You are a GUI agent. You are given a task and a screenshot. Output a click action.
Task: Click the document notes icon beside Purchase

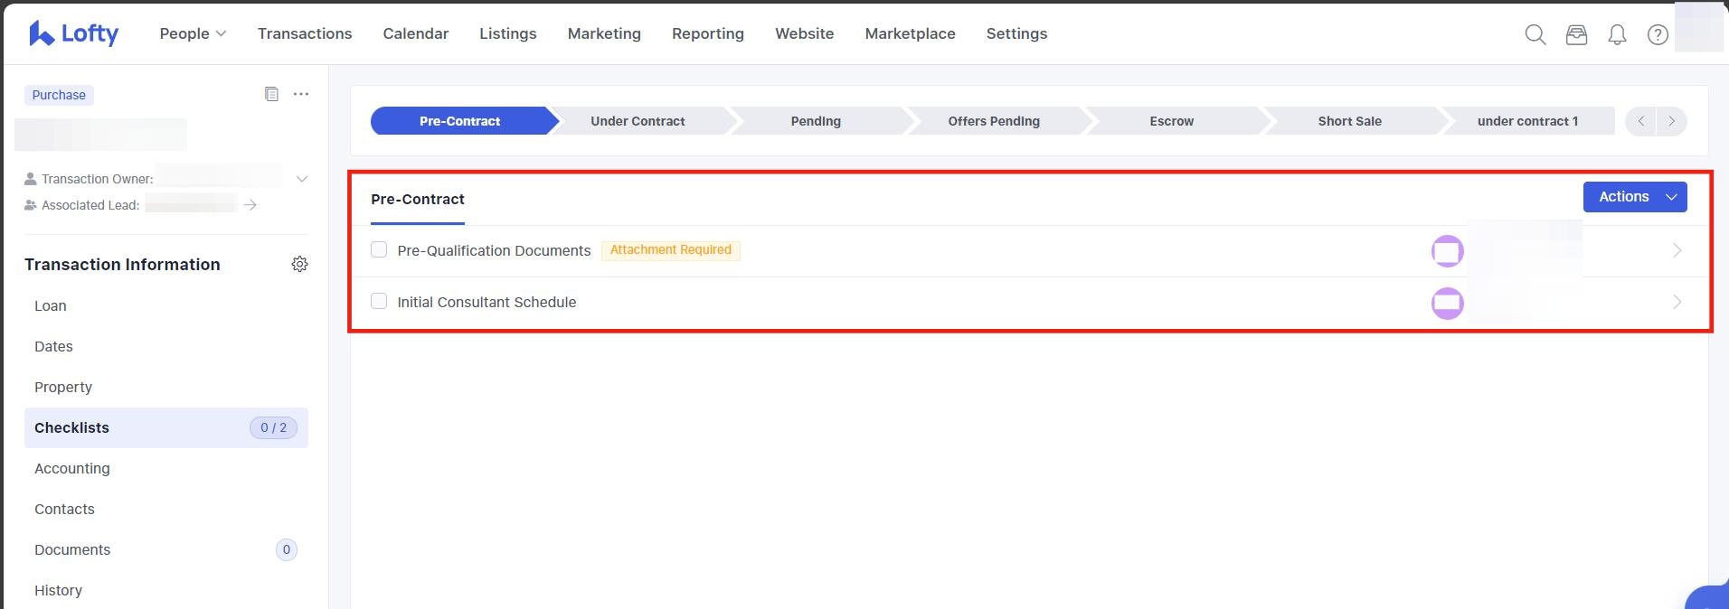point(271,94)
